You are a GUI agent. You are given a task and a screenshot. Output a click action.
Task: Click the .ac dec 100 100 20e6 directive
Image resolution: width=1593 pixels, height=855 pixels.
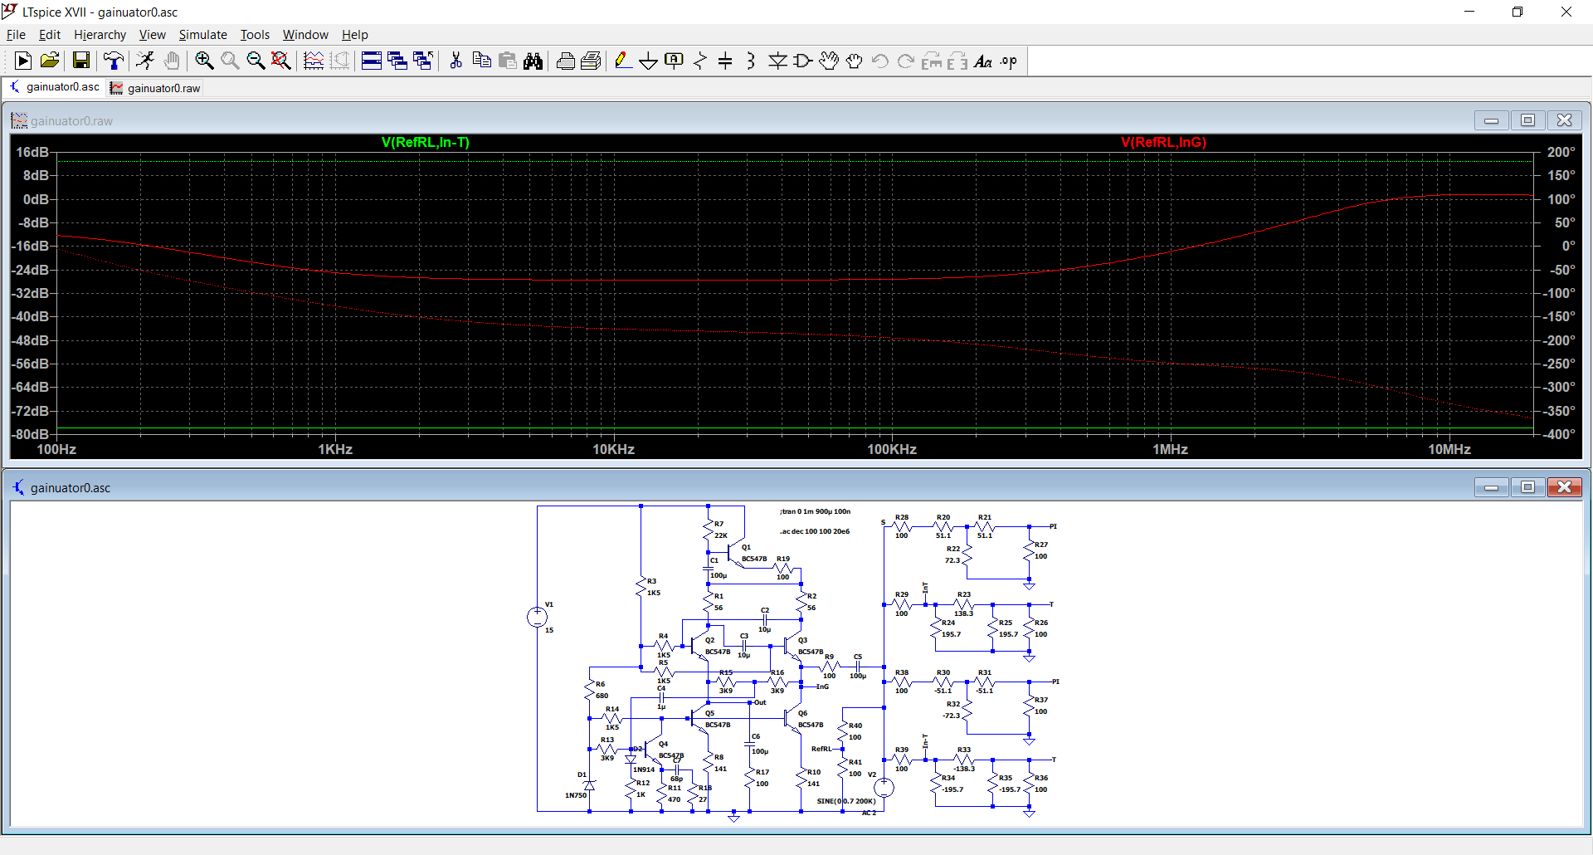[815, 531]
